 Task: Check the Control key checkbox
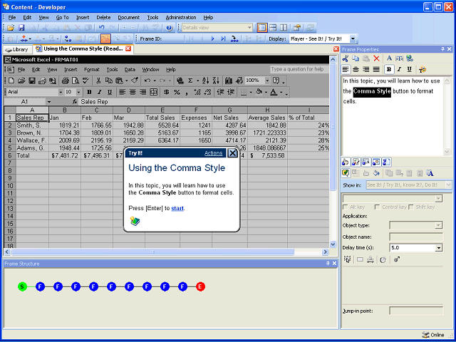coord(378,207)
